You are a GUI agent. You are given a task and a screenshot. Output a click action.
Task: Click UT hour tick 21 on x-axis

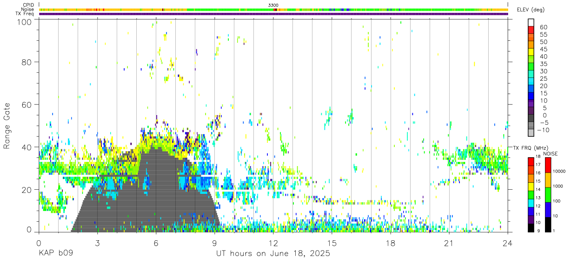point(449,243)
